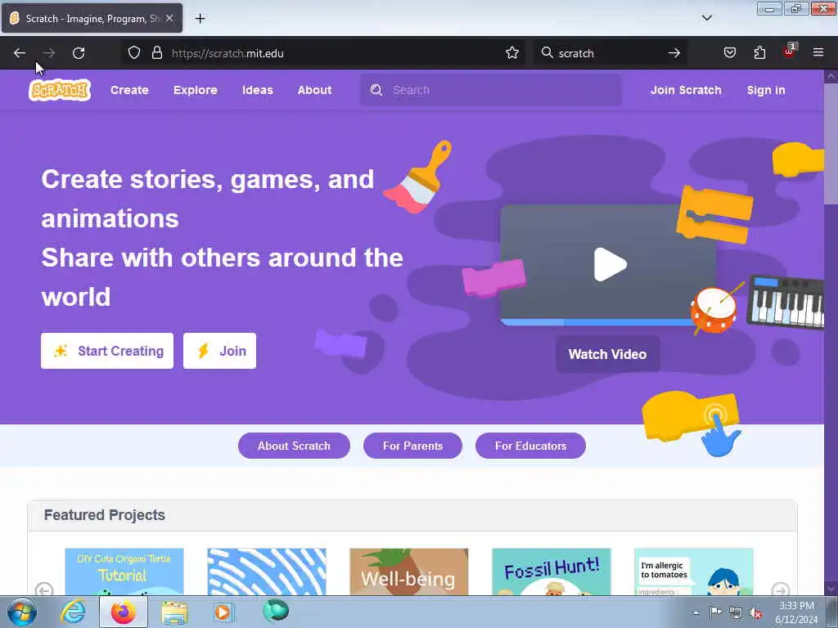Open the Firefox extensions puzzle icon
Image resolution: width=838 pixels, height=628 pixels.
759,52
